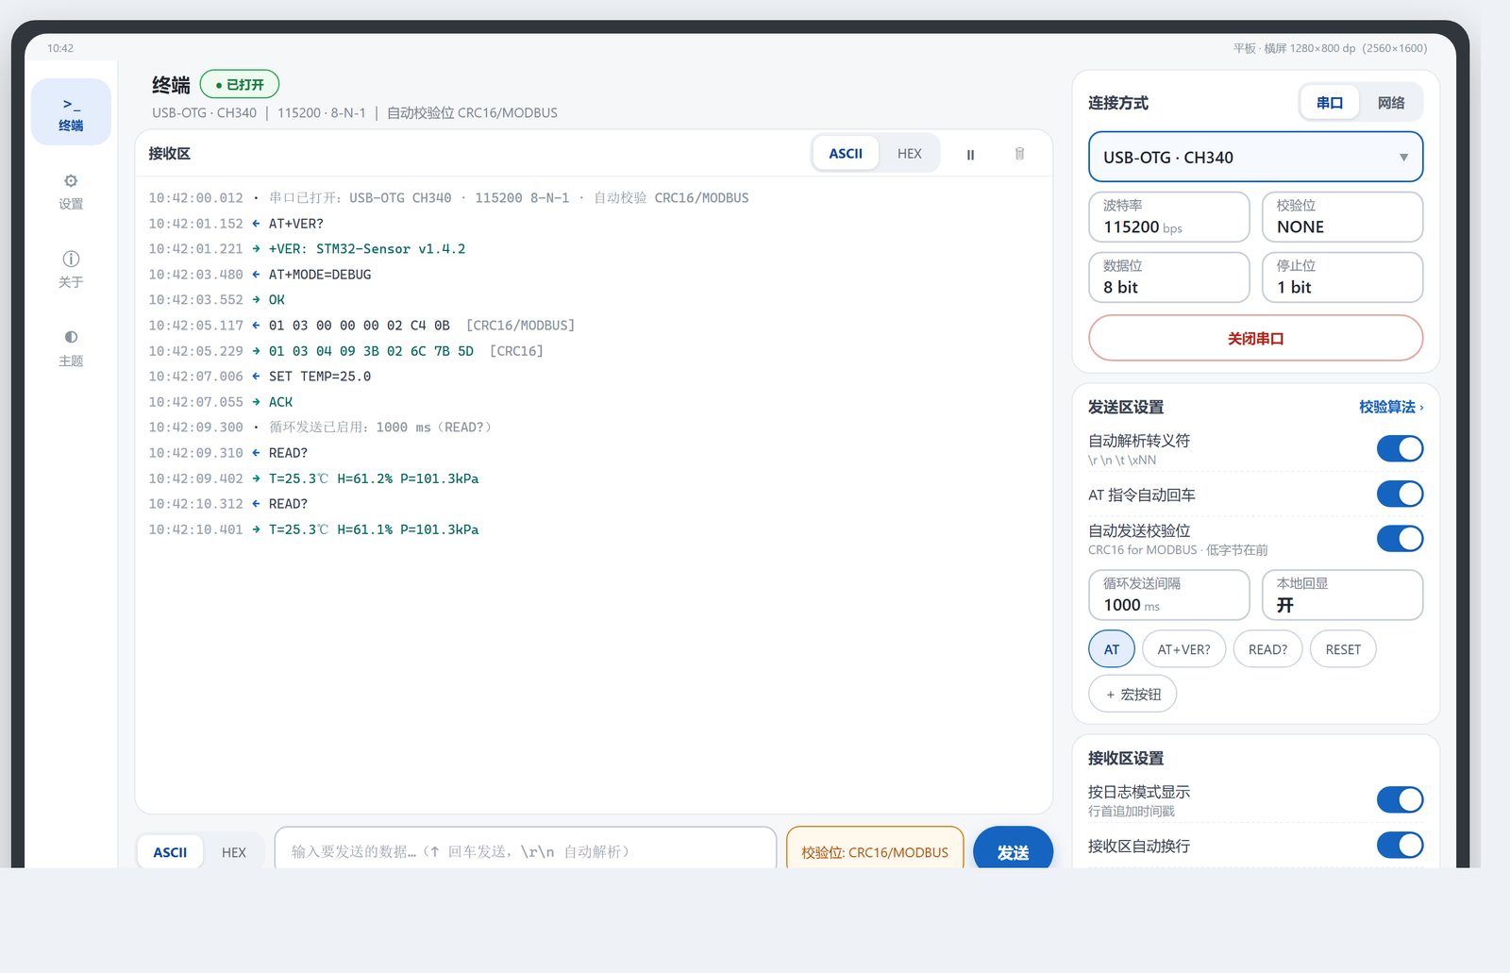Toggle 接收区自动换行 switch
Viewport: 1510px width, 973px height.
[x=1400, y=846]
